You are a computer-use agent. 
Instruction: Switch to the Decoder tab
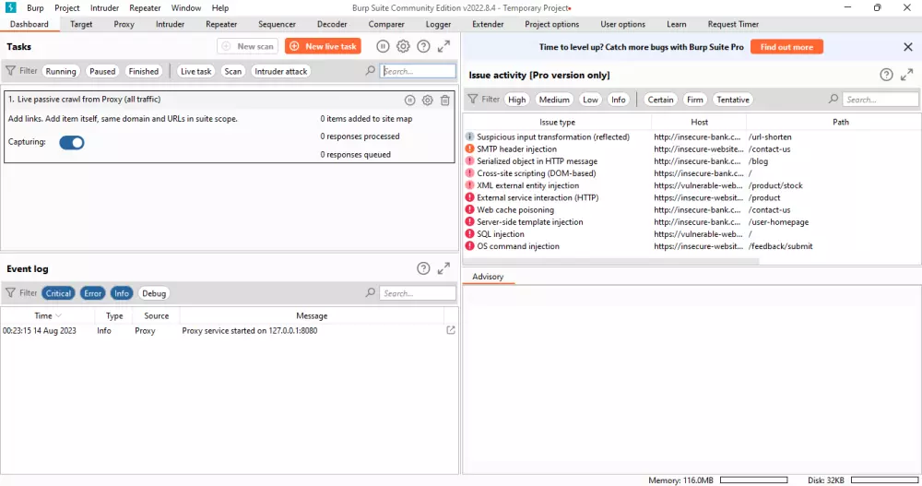(332, 24)
